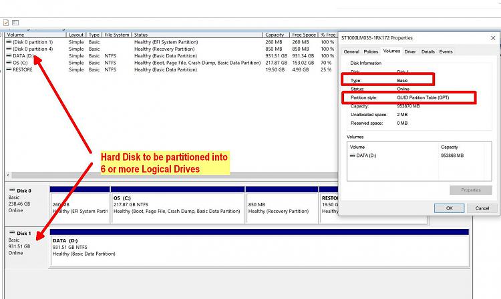
Task: Click the Disk 1 Basic 931.51 GB label
Action: [26, 248]
